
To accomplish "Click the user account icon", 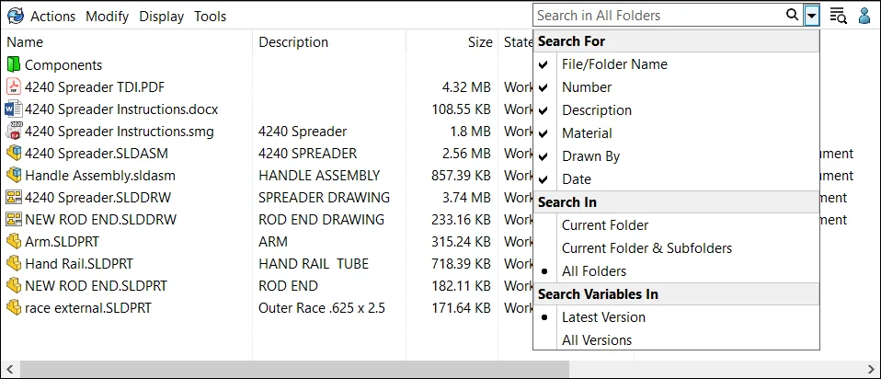I will tap(864, 16).
